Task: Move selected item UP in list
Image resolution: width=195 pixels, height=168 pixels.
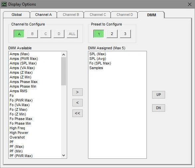Action: click(x=158, y=95)
